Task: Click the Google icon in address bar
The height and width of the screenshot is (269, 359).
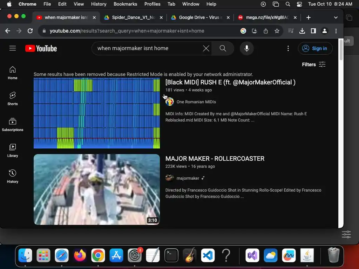Action: 243,31
